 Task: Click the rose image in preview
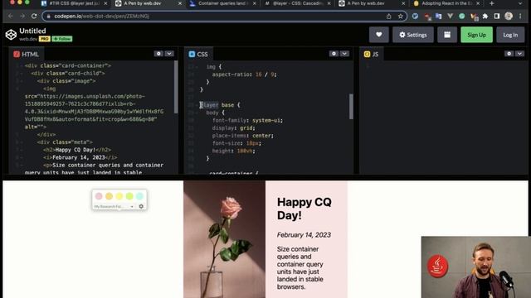click(225, 239)
